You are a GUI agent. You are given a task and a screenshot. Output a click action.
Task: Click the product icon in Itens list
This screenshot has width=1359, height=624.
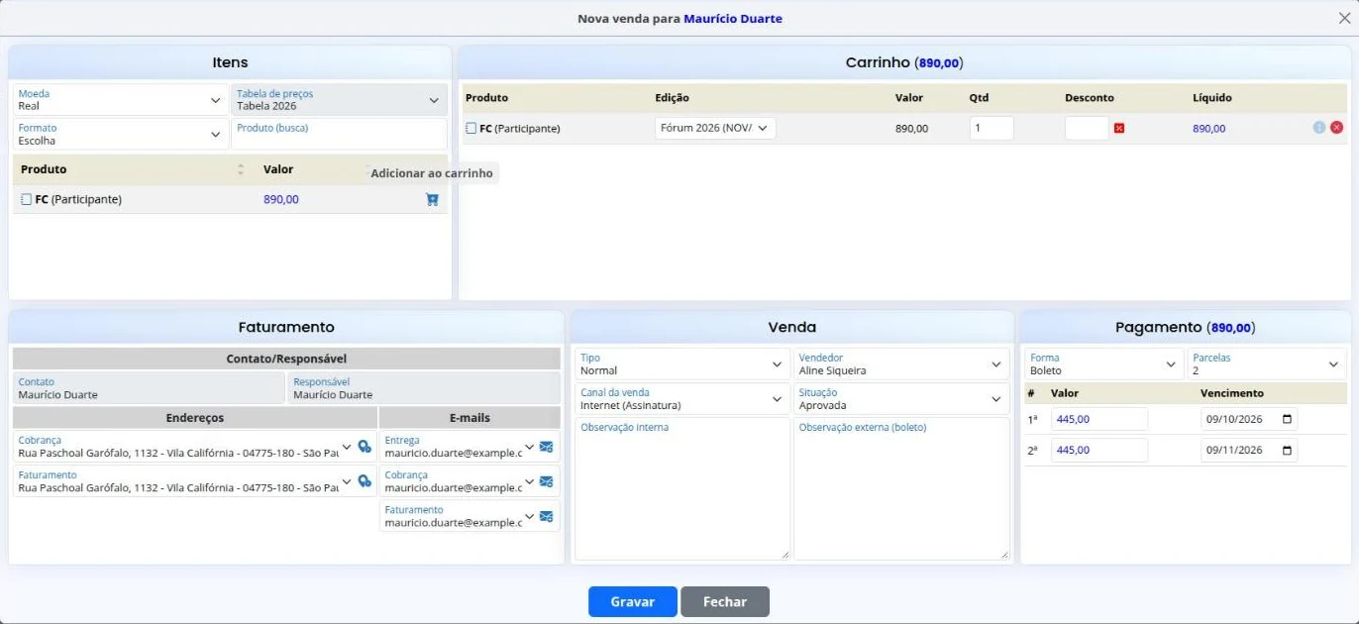pos(26,199)
